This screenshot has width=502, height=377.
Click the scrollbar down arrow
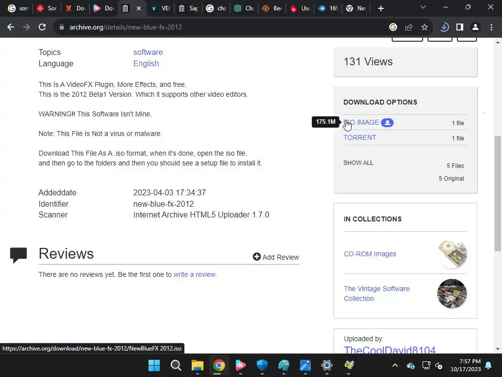click(x=498, y=349)
